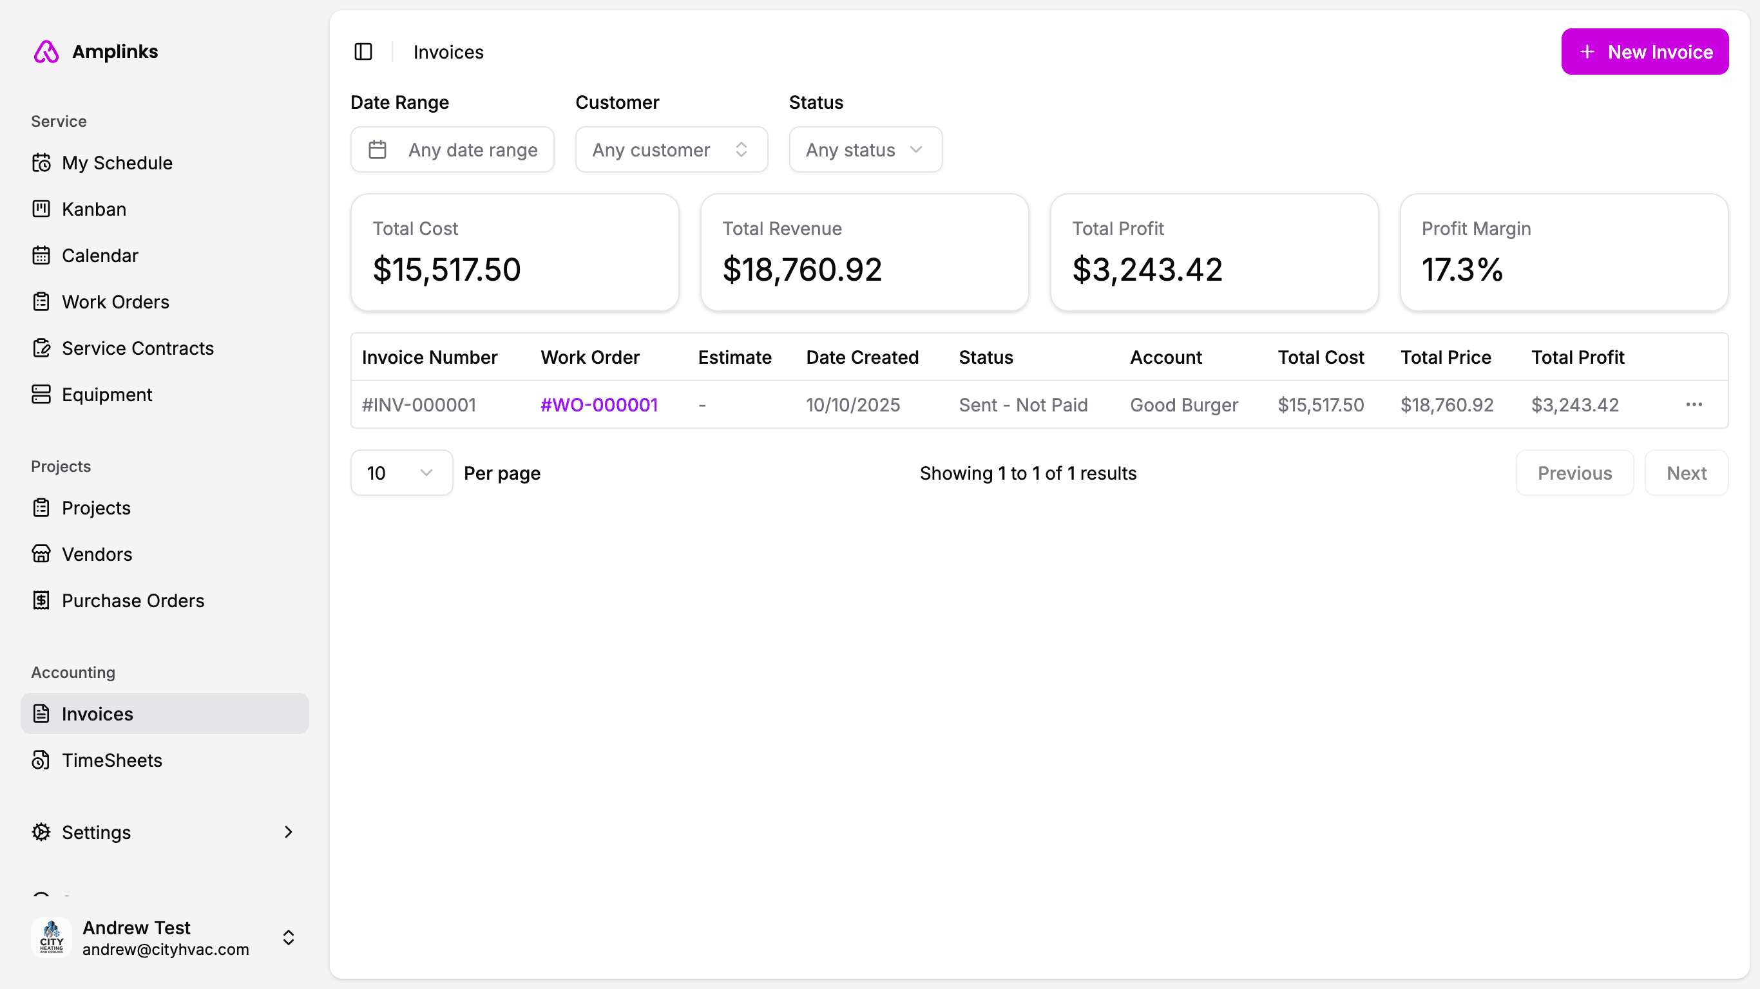The width and height of the screenshot is (1760, 989).
Task: Open the row actions ellipsis menu
Action: (x=1694, y=405)
